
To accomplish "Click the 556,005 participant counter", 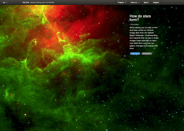I will (26, 2).
